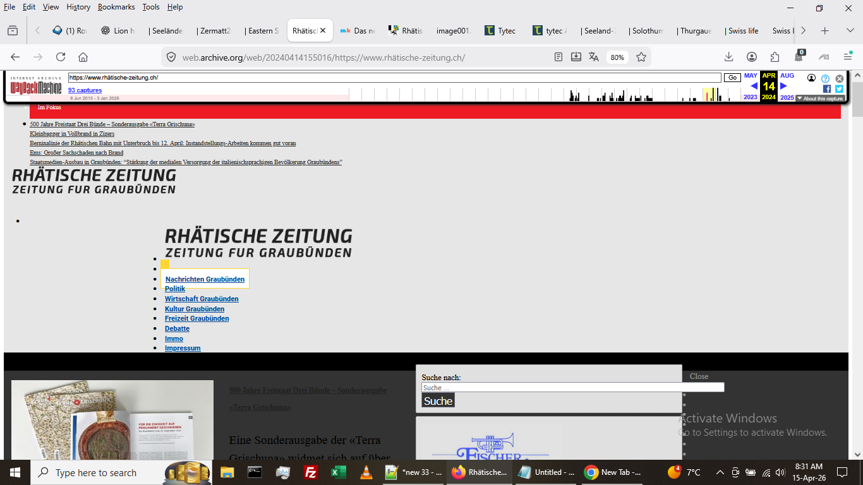Open Firefox account icon

752,57
